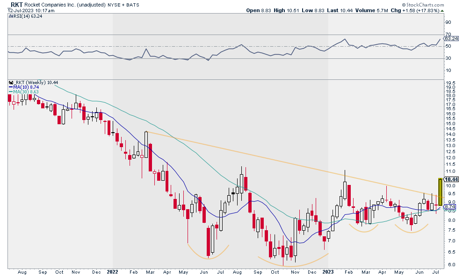463x276 pixels.
Task: Click the yellow highlighted latest weekly candle
Action: [440, 192]
